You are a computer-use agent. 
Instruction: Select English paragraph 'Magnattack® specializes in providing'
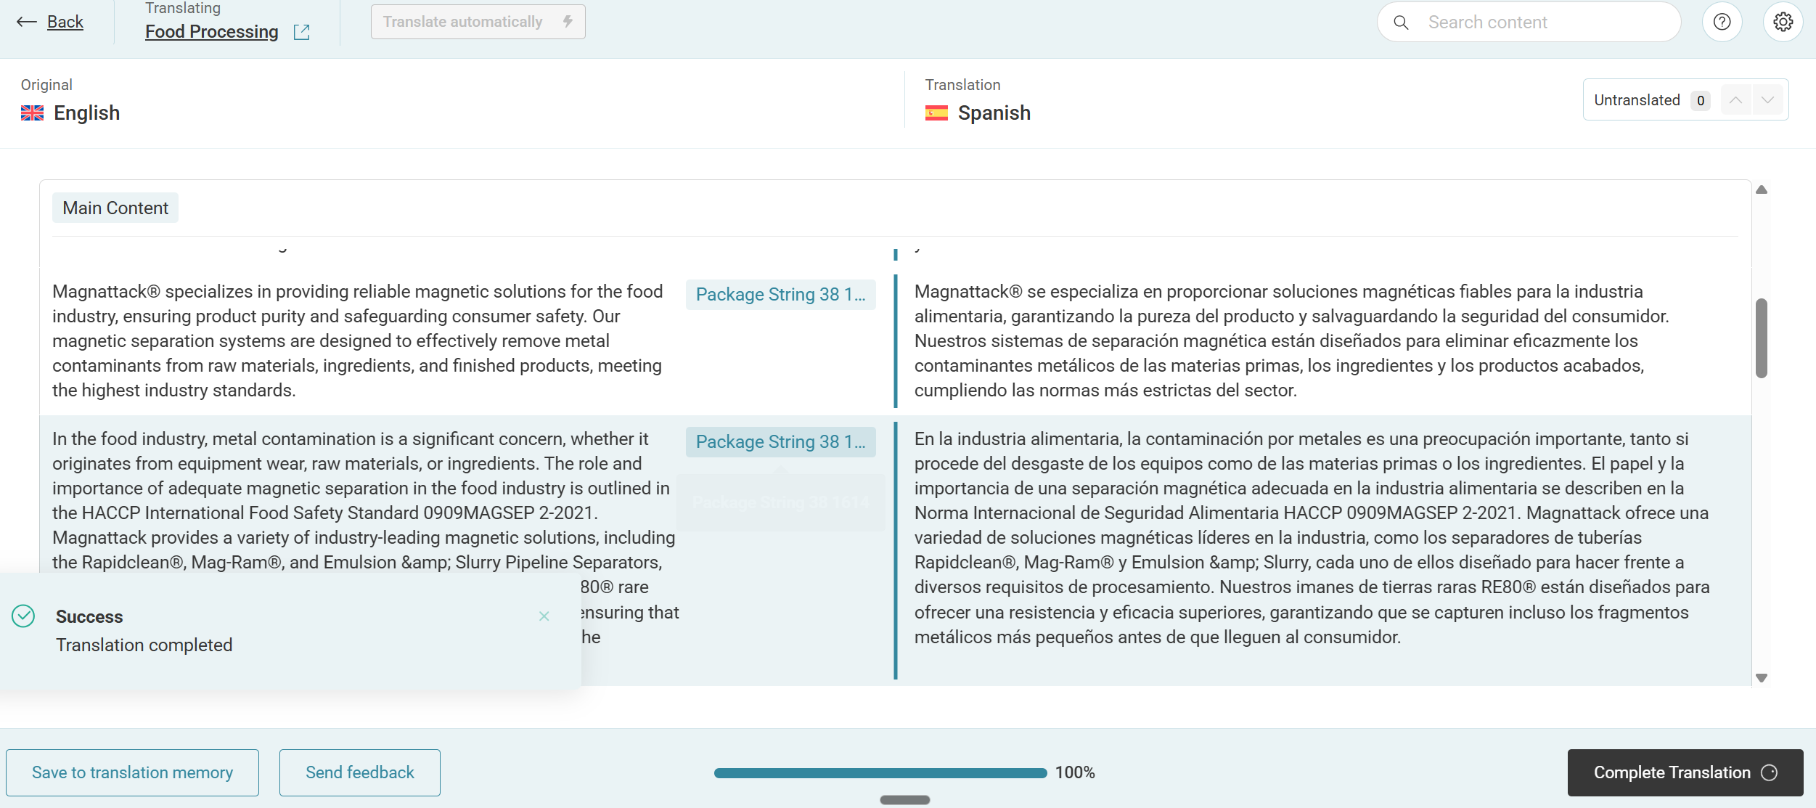point(358,340)
